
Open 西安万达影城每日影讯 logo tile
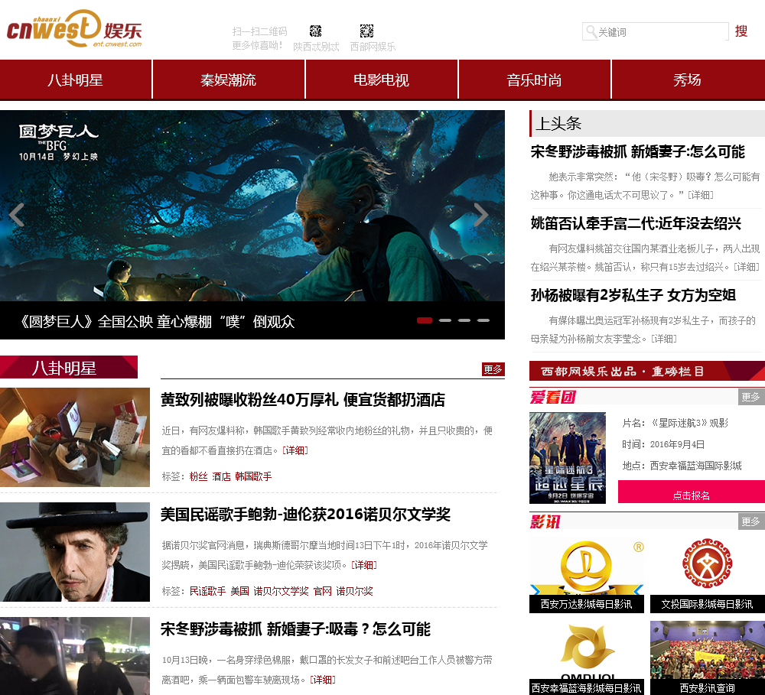[x=587, y=574]
